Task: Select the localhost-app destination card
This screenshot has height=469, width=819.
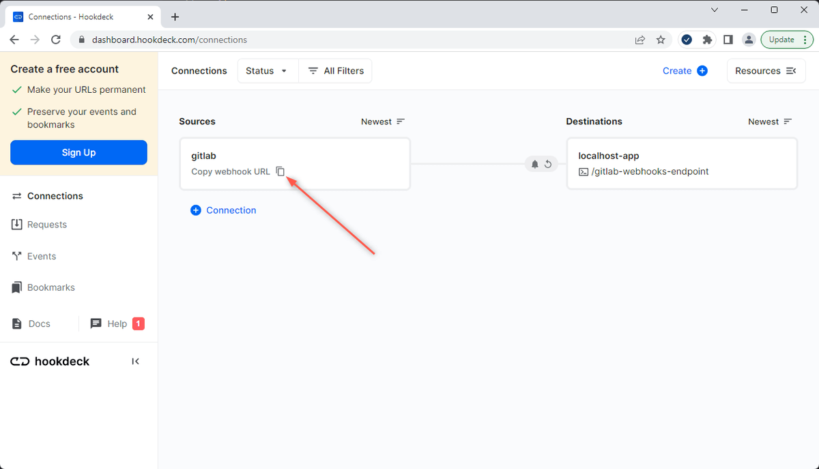Action: (681, 163)
